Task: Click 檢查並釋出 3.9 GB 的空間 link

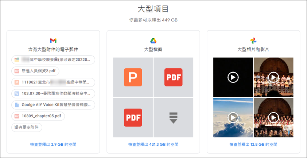Action: click(53, 145)
